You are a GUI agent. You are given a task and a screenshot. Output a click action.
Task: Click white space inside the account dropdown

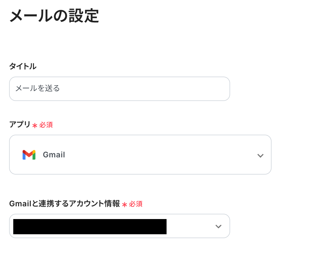(x=191, y=227)
